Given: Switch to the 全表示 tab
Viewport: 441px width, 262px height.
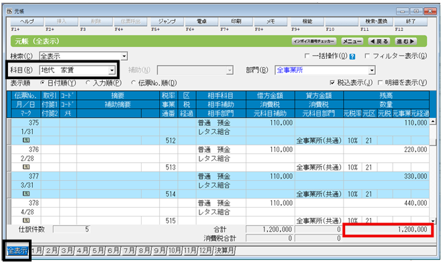Looking at the screenshot, I should 17,251.
